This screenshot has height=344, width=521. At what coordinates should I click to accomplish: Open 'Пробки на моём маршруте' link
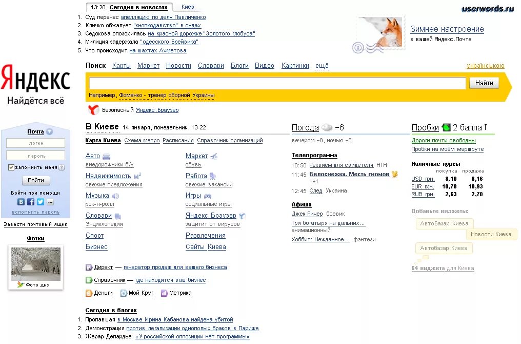click(447, 149)
